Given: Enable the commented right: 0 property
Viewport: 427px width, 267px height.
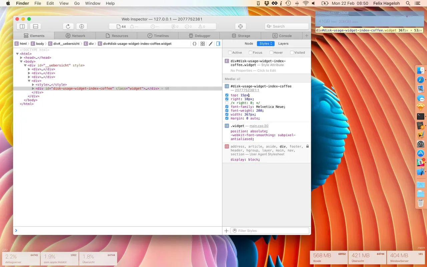Looking at the screenshot, I should click(x=227, y=103).
